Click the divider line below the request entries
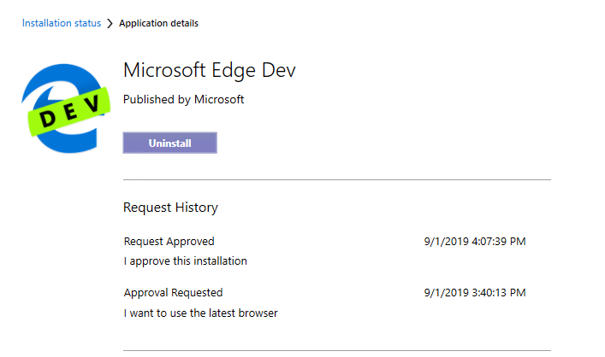605x357 pixels. click(336, 350)
